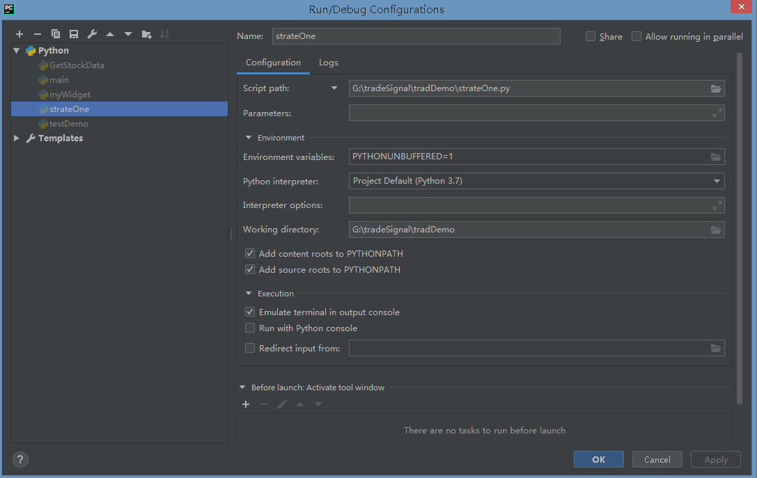The height and width of the screenshot is (478, 757).
Task: Open help with question mark button
Action: (20, 460)
